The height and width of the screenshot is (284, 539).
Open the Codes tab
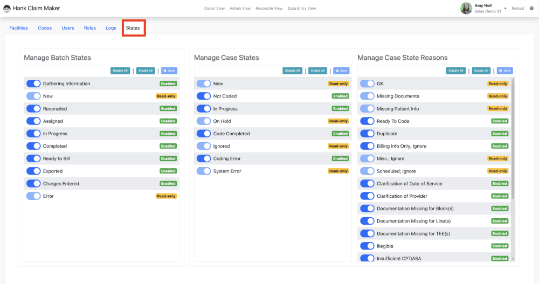click(x=45, y=28)
